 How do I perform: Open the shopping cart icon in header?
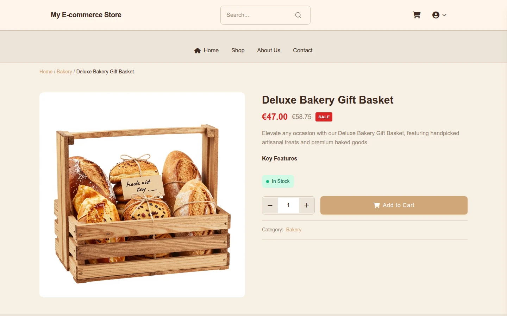(417, 15)
